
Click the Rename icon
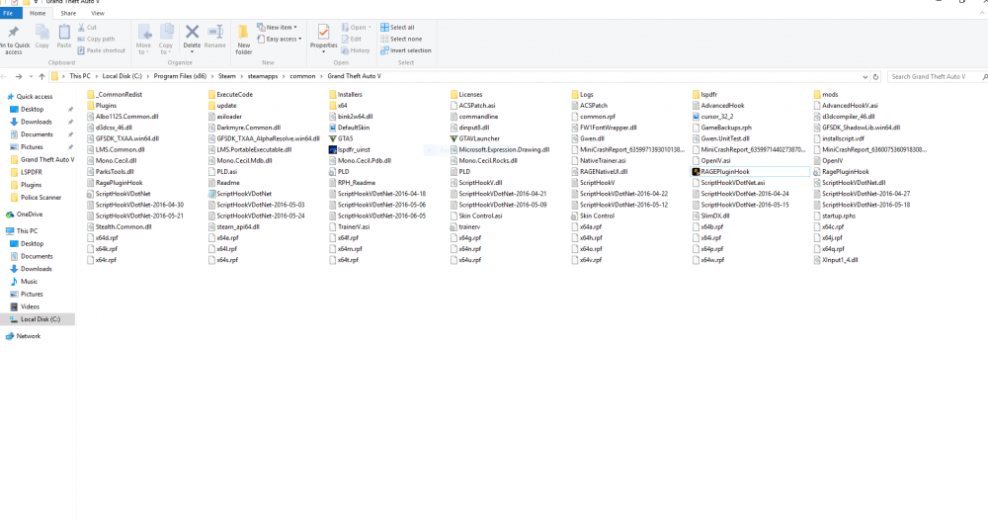(x=214, y=32)
